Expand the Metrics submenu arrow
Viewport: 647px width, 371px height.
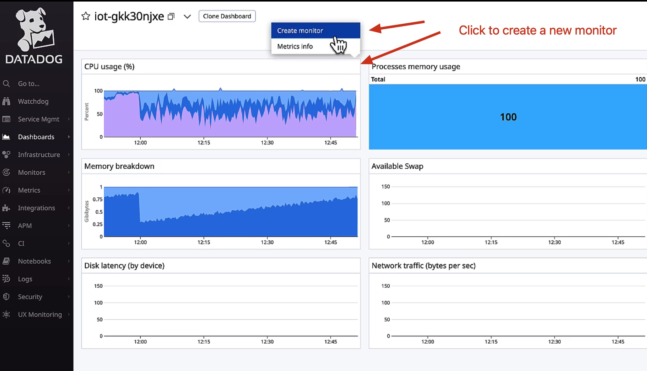tap(69, 190)
